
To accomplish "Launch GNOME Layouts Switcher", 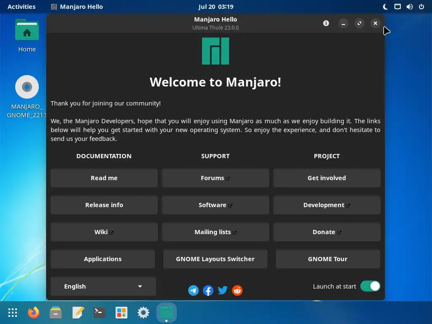I will tap(216, 259).
